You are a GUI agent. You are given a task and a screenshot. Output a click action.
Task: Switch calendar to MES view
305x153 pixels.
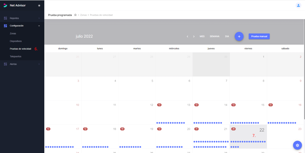[202, 36]
